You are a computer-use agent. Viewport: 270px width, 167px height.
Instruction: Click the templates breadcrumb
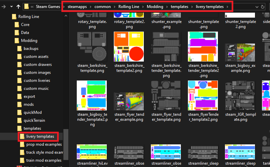tap(180, 7)
